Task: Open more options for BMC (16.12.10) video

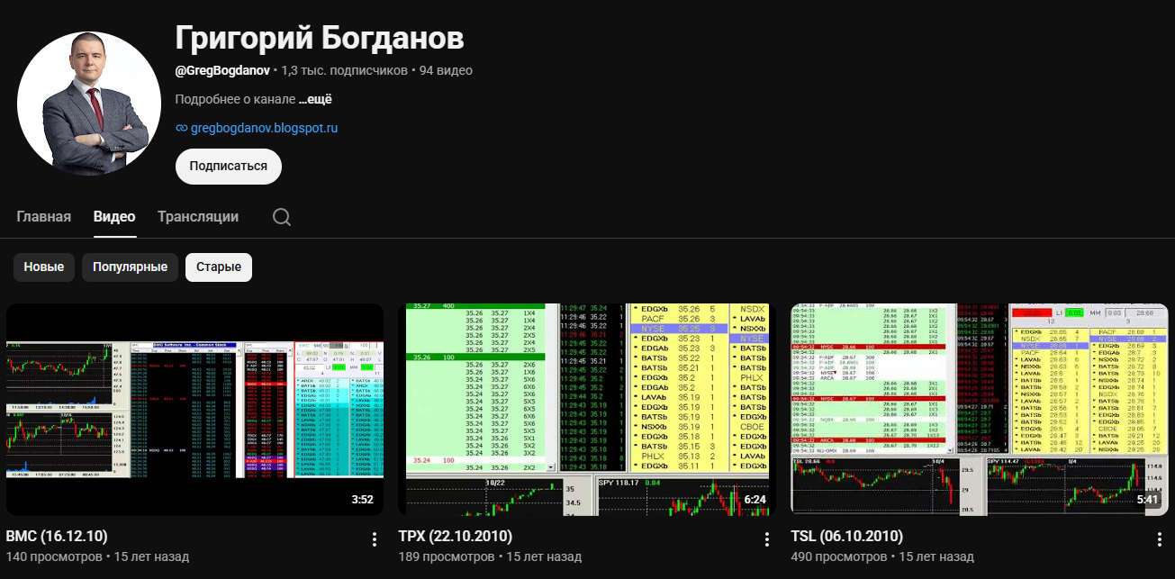Action: (375, 539)
